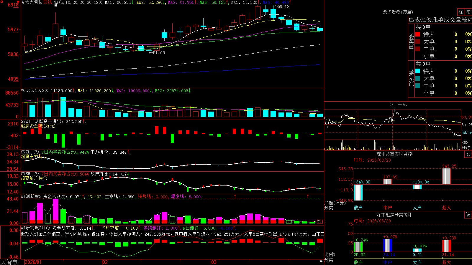Click the 02 month marker on time axis
This screenshot has width=472, height=265.
(105, 262)
